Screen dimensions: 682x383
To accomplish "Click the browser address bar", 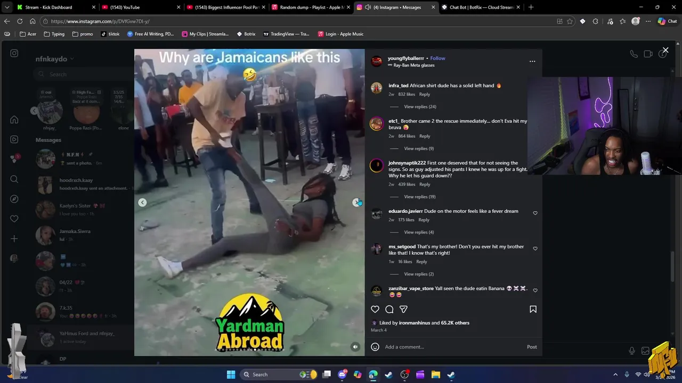I will point(298,21).
